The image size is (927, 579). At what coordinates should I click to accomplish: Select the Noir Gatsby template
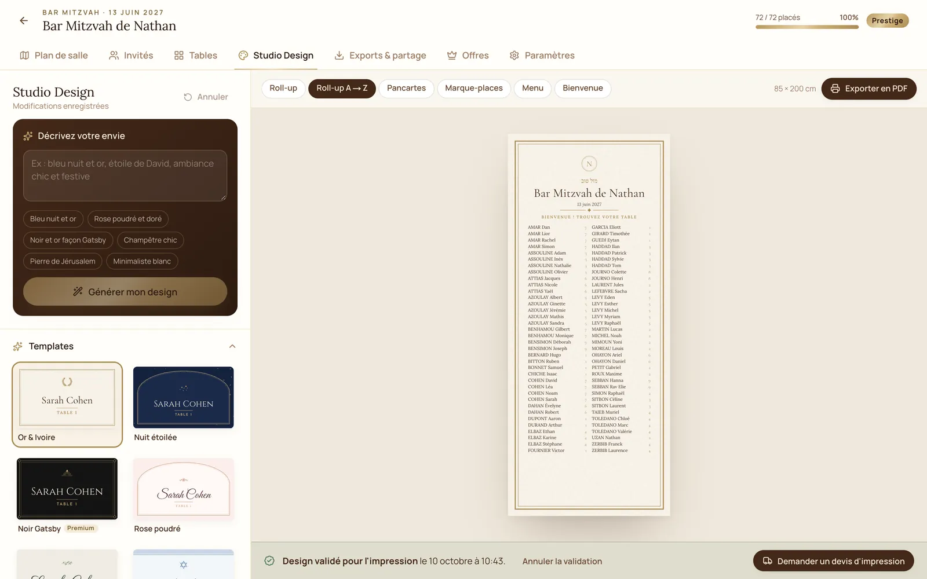pyautogui.click(x=67, y=496)
